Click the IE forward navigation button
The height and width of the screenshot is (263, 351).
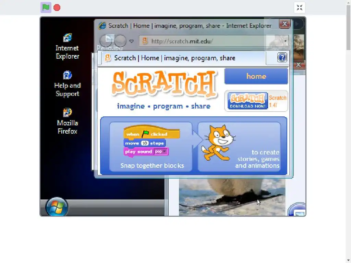pyautogui.click(x=120, y=41)
